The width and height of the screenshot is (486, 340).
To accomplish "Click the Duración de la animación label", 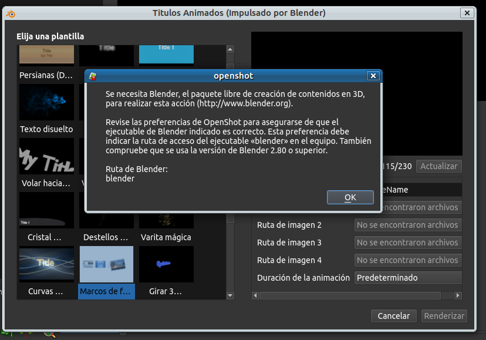I will point(303,278).
